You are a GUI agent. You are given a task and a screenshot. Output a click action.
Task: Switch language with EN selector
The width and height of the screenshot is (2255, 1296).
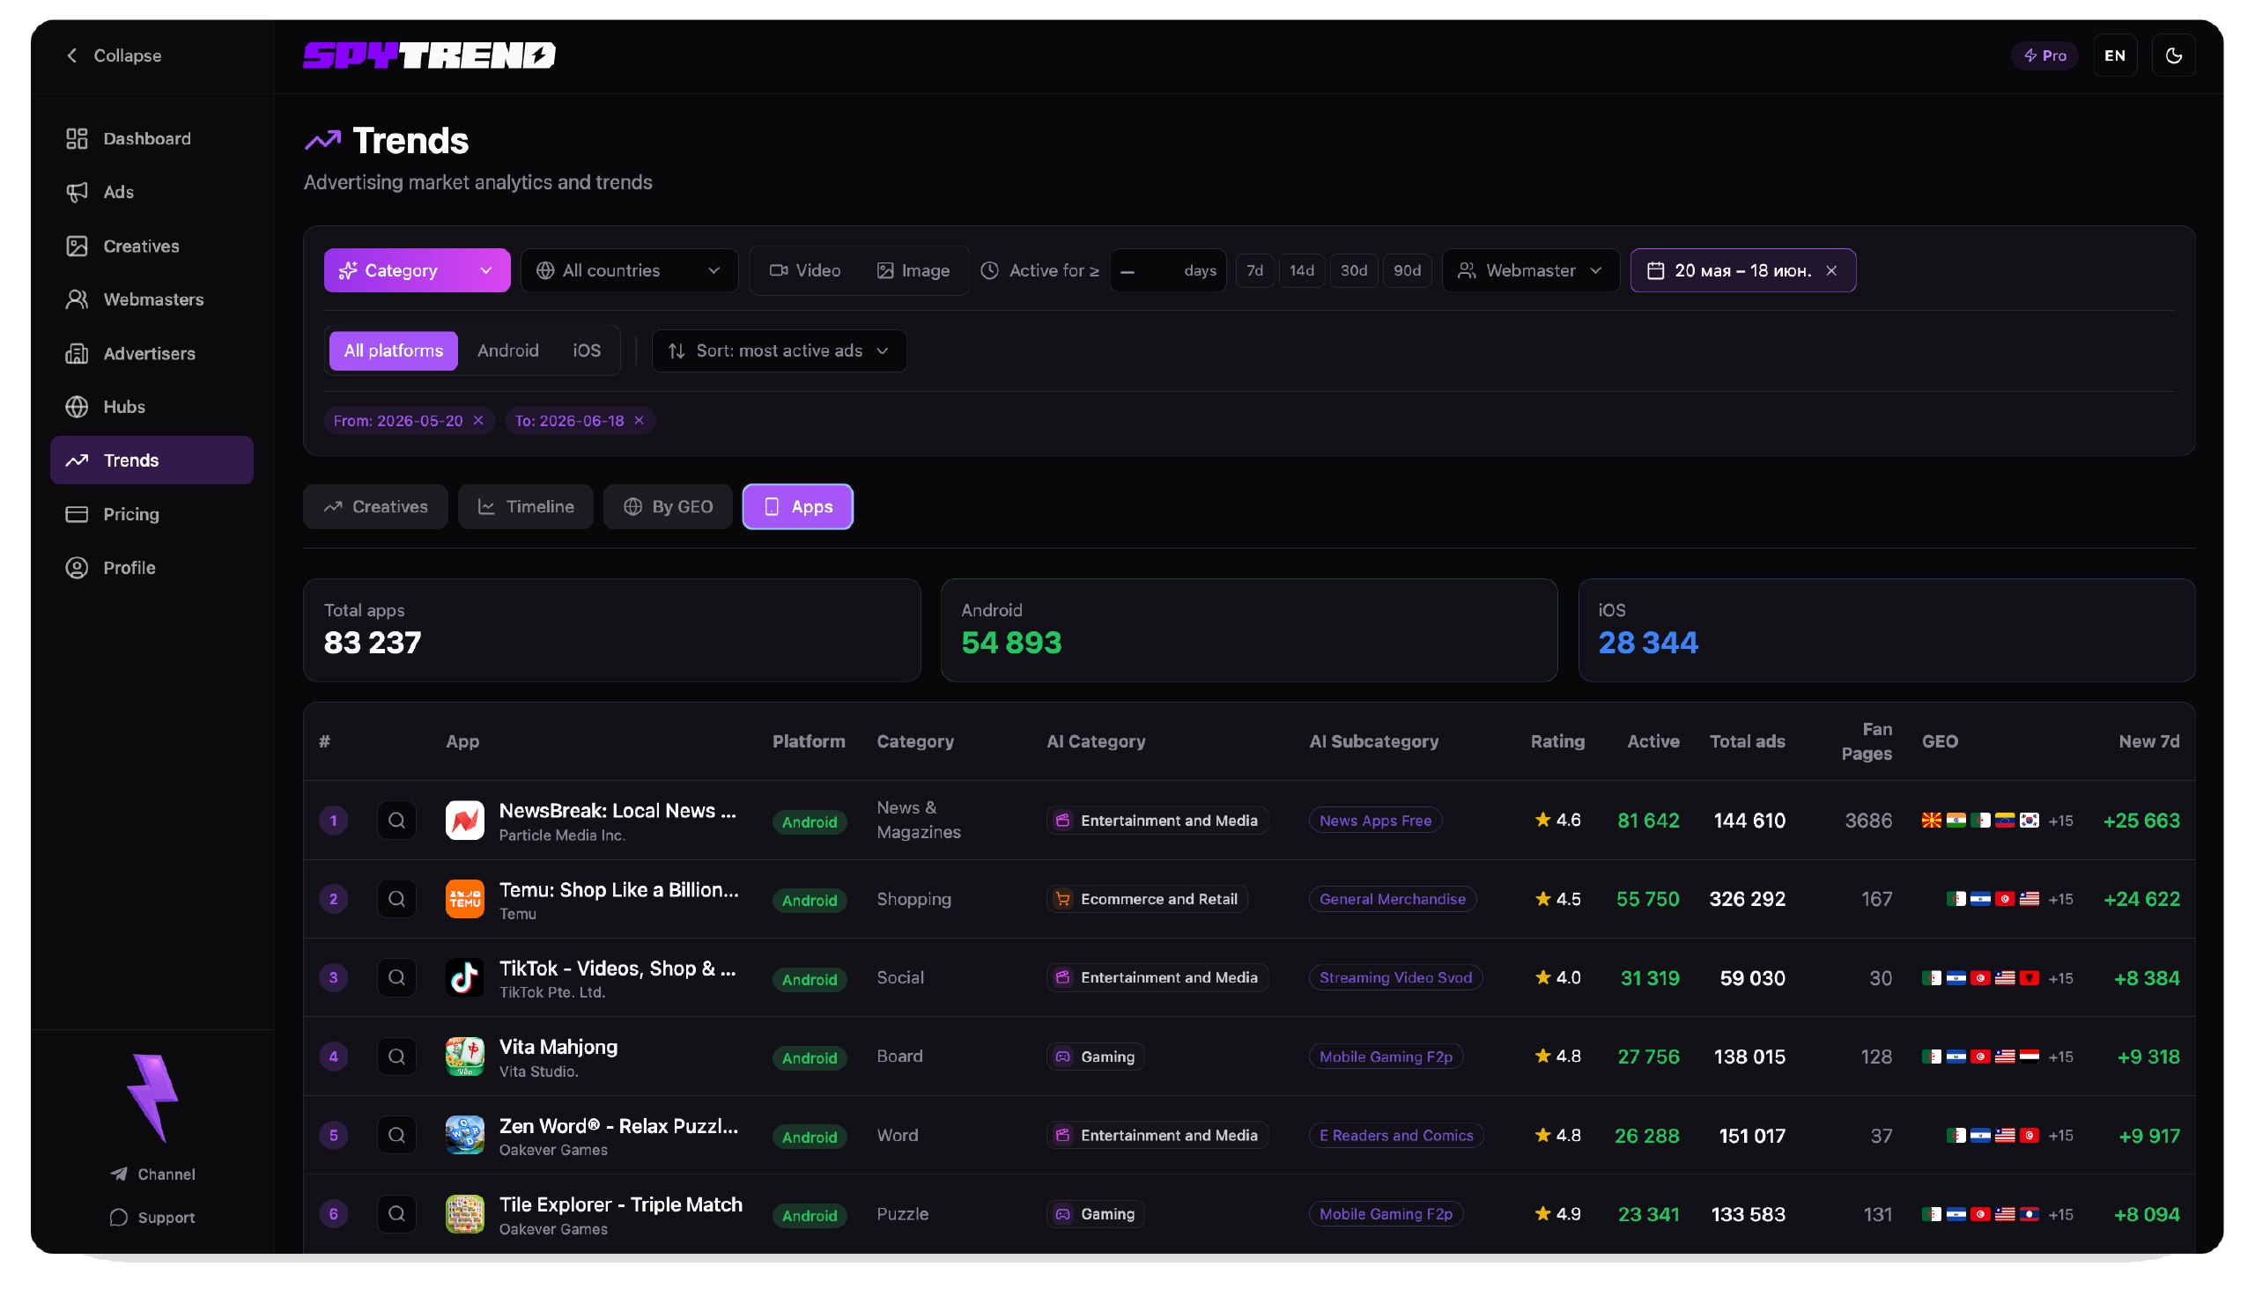[2114, 55]
